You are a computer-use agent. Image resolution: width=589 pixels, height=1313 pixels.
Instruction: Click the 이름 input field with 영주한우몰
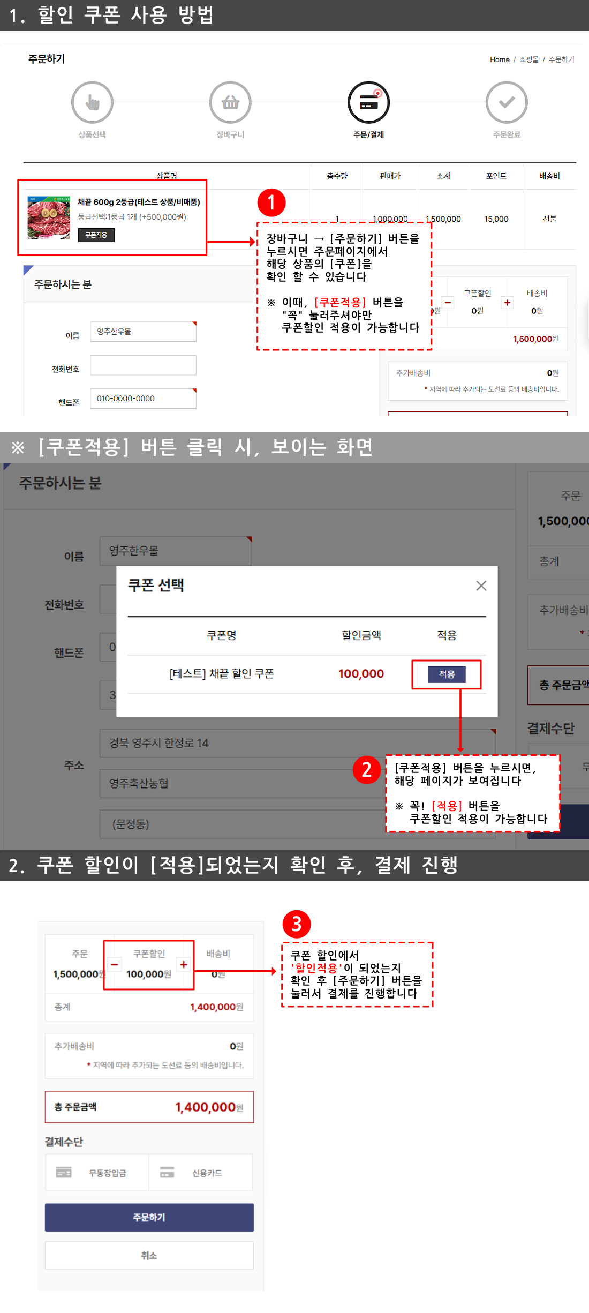(x=143, y=332)
